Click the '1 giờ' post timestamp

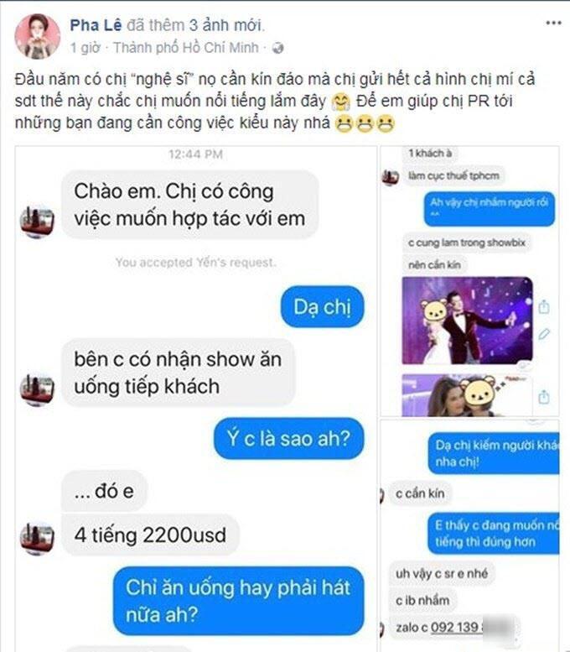pyautogui.click(x=85, y=48)
